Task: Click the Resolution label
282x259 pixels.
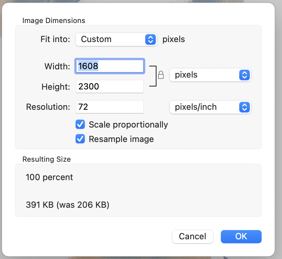Action: click(48, 107)
